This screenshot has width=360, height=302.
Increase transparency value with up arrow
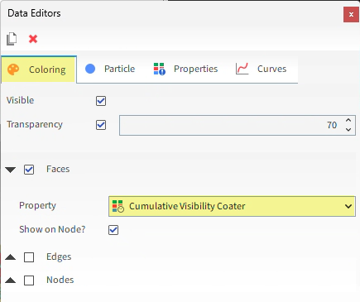coord(348,120)
